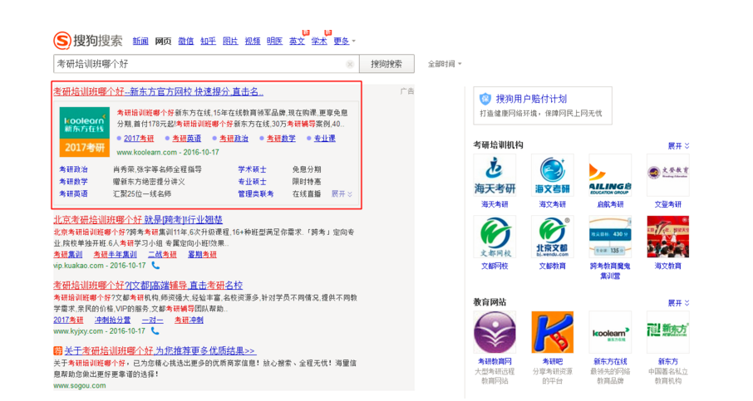Viewport: 753px width, 401px height.
Task: Click the 管理类联考 link
Action: tap(256, 193)
